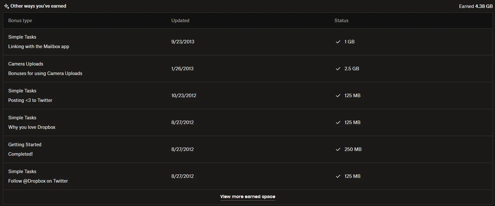The width and height of the screenshot is (495, 206).
Task: Select Bonuses for using Camera Uploads text
Action: (45, 73)
